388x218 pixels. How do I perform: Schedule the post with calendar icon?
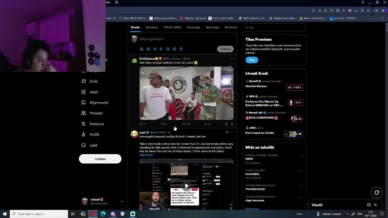(x=174, y=49)
